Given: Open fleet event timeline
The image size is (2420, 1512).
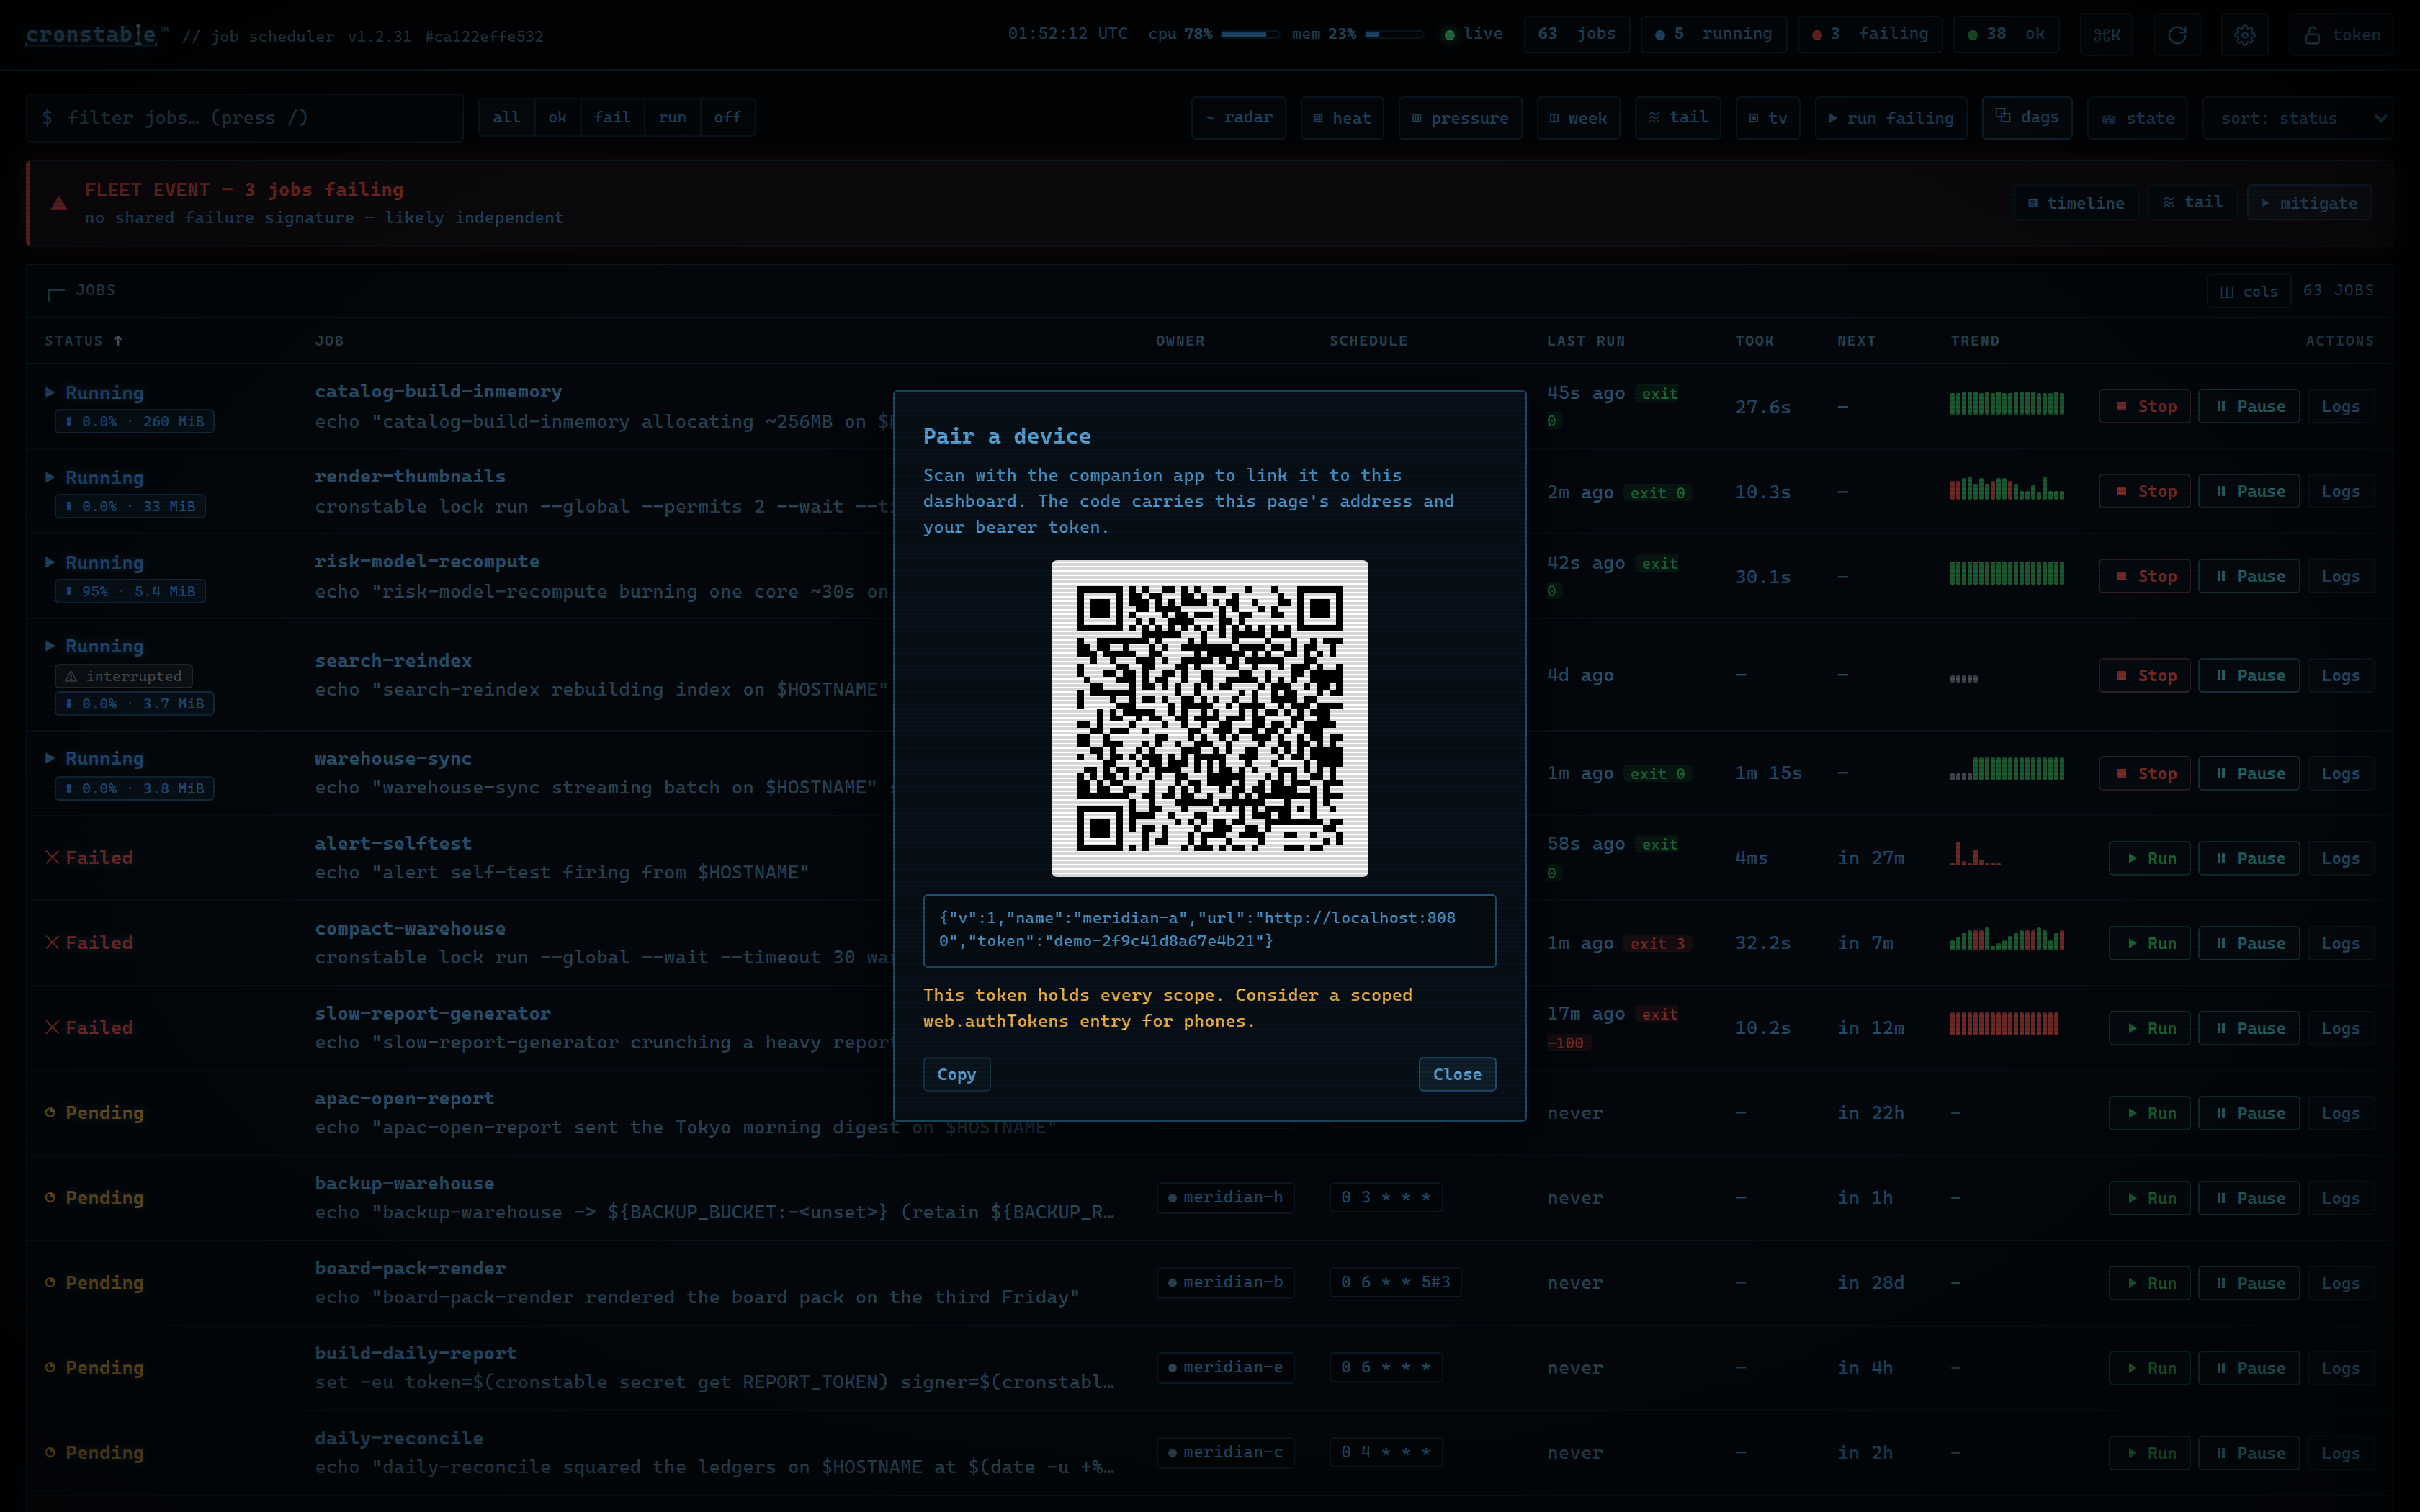Looking at the screenshot, I should 2075,203.
